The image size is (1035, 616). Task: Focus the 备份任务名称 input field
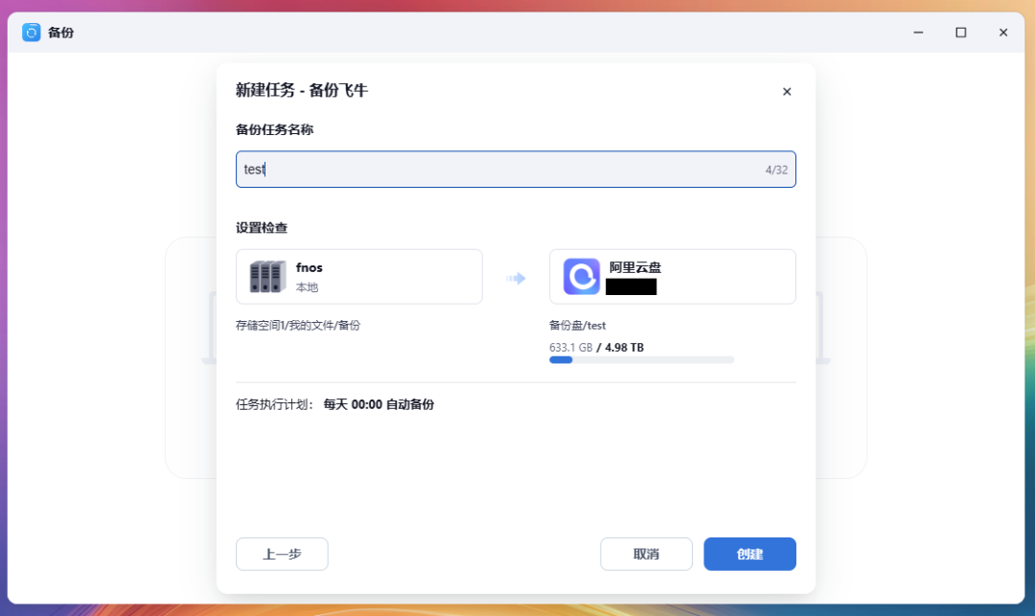pyautogui.click(x=516, y=170)
